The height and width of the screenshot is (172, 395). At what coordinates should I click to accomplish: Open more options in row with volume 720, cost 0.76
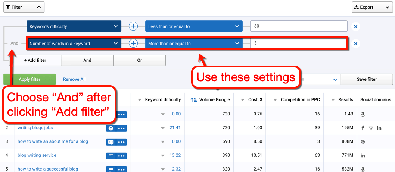click(x=121, y=115)
